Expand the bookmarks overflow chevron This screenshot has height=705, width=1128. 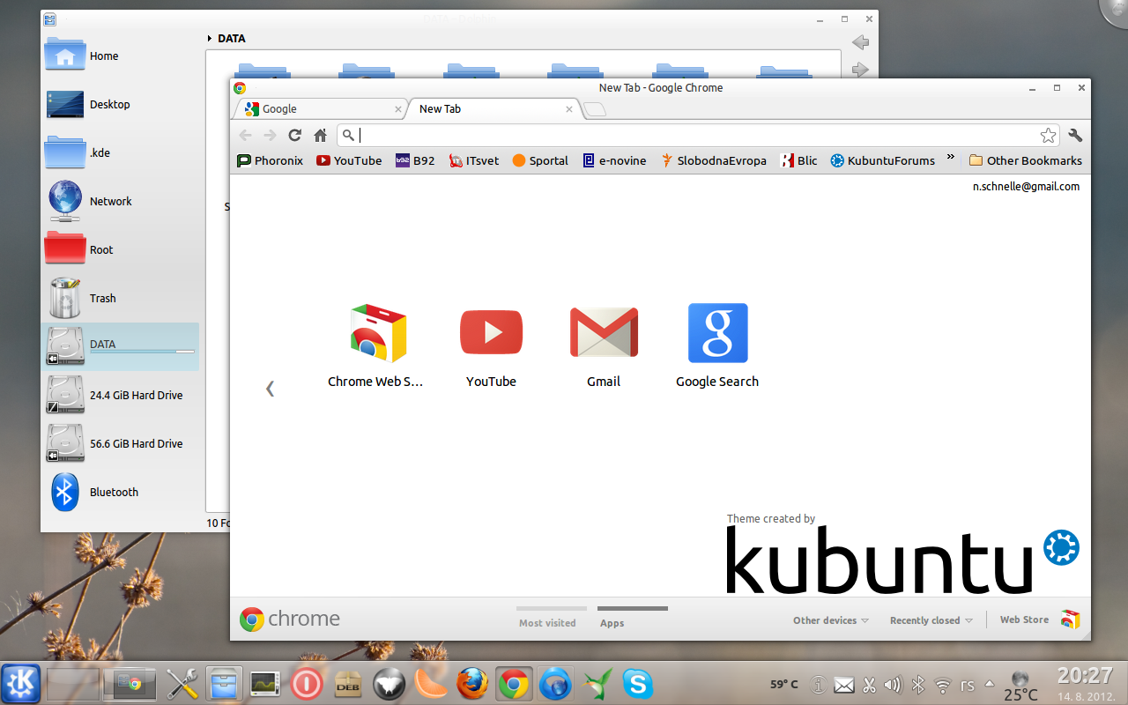click(951, 158)
